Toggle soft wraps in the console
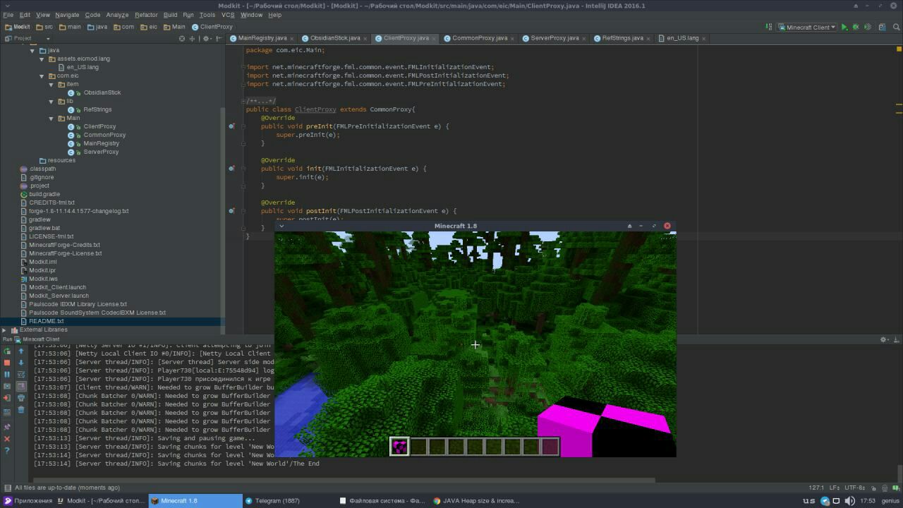903x508 pixels. click(x=21, y=375)
